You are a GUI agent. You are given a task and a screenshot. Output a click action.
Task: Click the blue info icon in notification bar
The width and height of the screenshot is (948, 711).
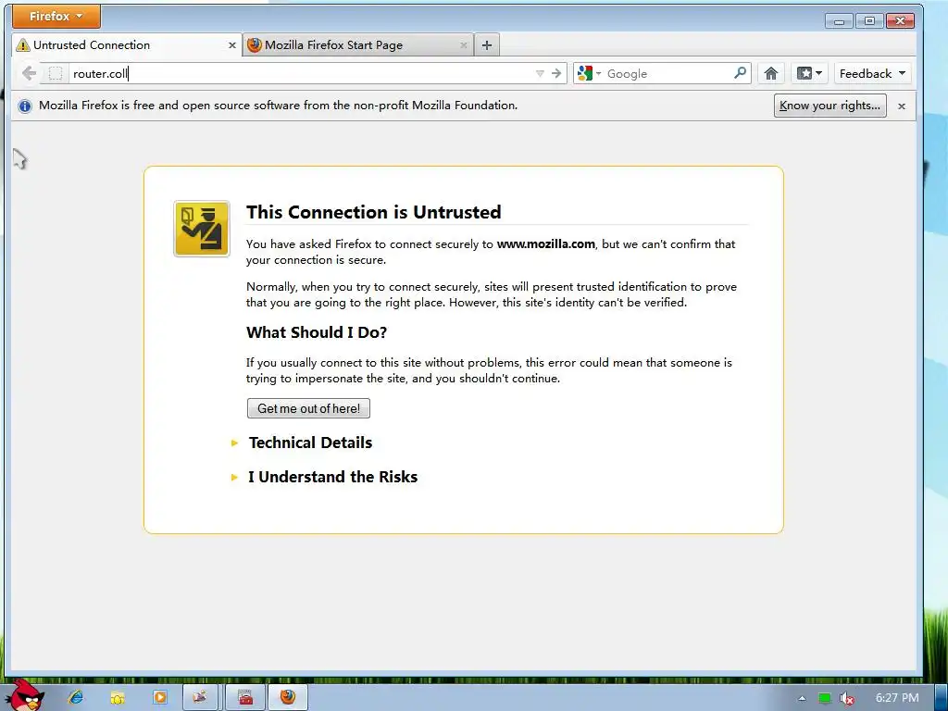25,106
